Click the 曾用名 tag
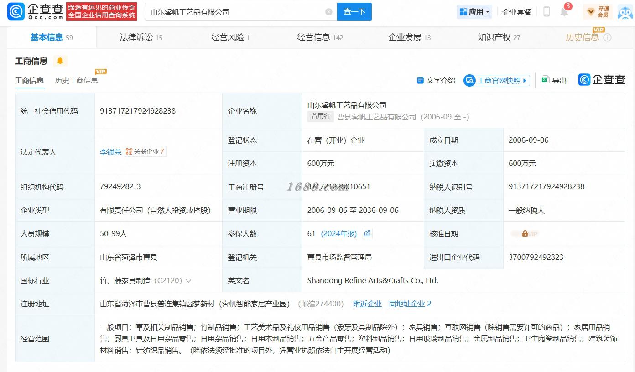 (x=321, y=117)
